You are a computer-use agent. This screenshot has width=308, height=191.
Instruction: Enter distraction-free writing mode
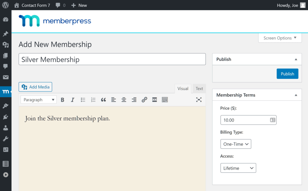tap(199, 99)
